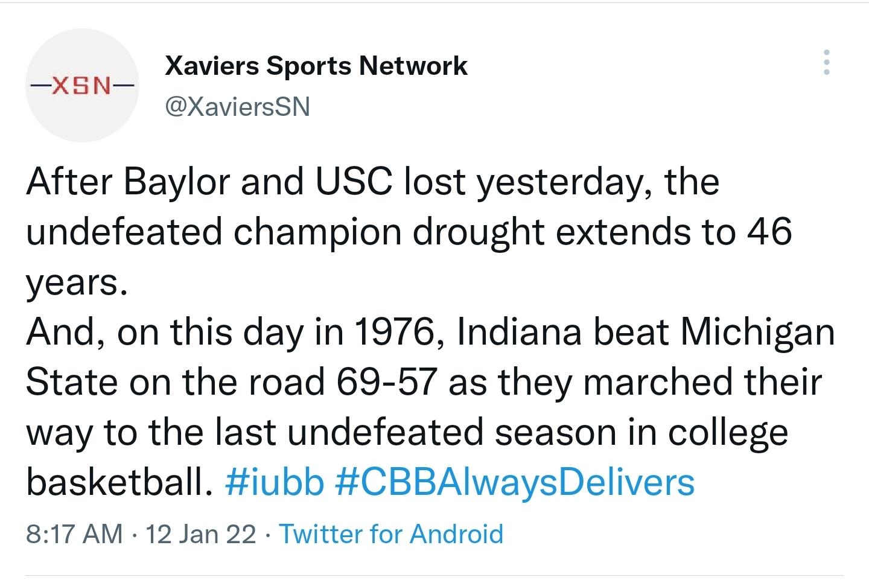Click the word Baylor in the tweet

(177, 182)
